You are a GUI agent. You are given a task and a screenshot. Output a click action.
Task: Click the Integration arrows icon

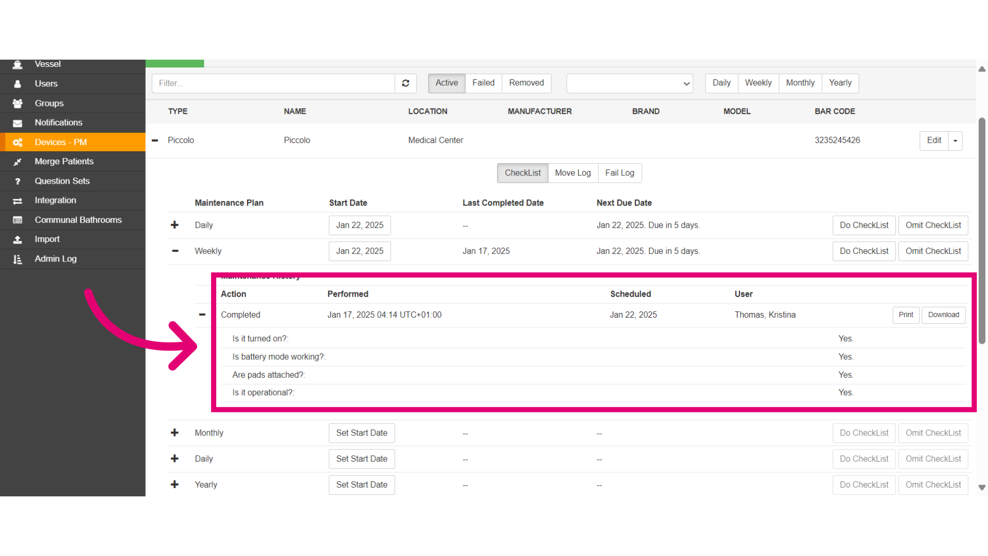(17, 201)
